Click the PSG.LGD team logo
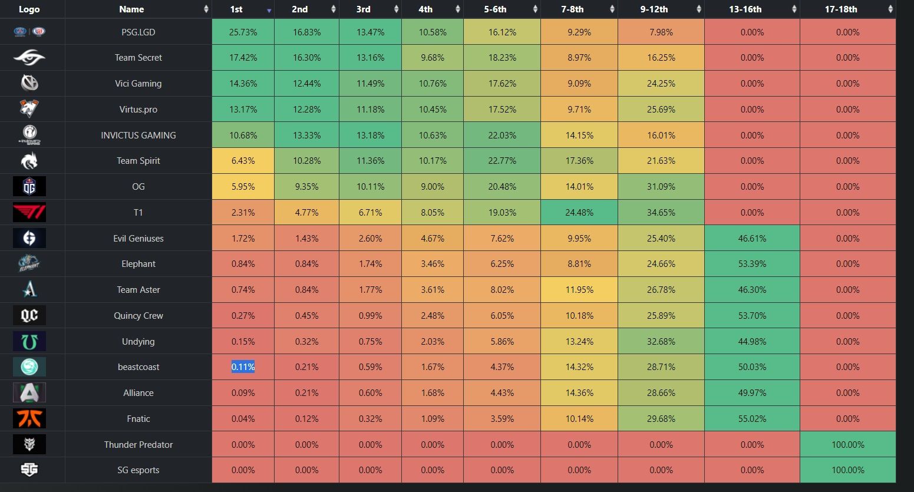The height and width of the screenshot is (492, 914). click(x=29, y=32)
